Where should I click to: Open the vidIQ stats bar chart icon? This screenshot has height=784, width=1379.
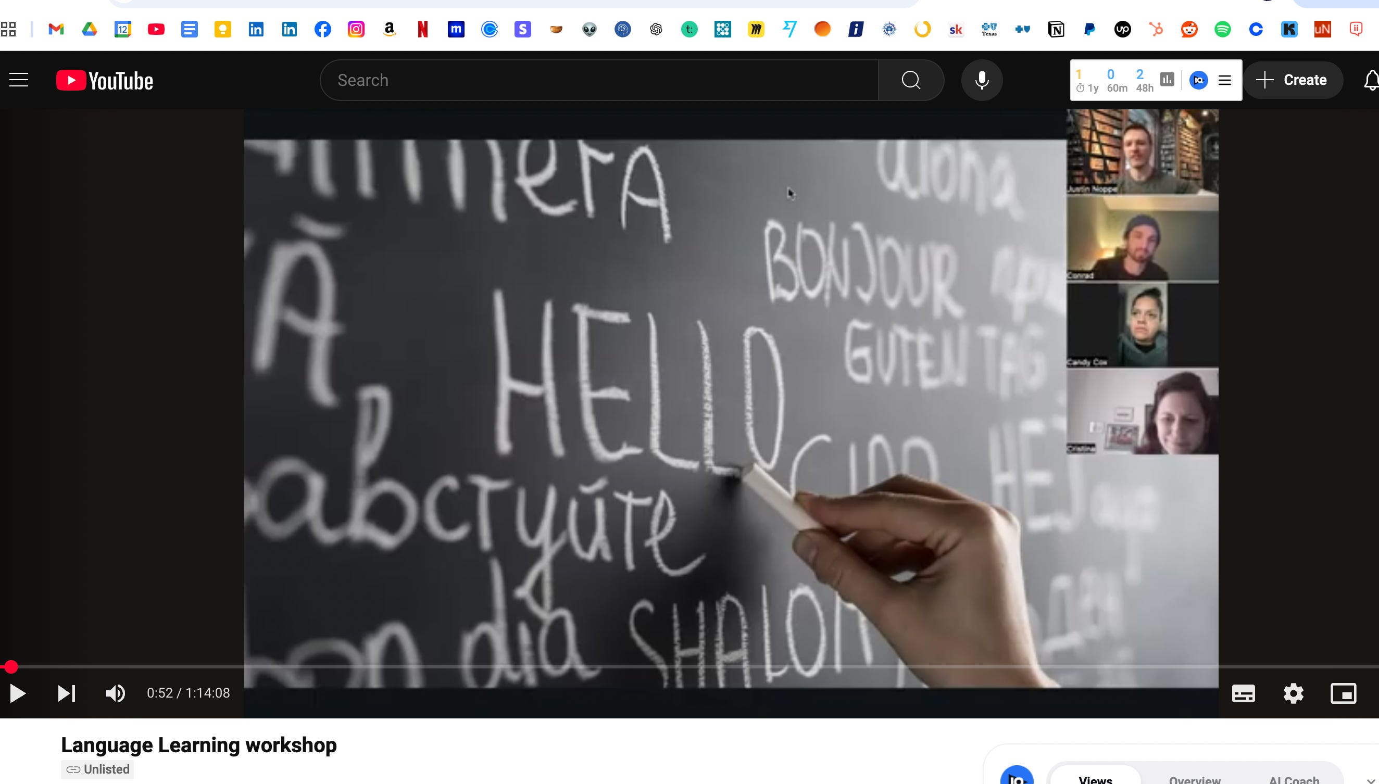point(1167,80)
